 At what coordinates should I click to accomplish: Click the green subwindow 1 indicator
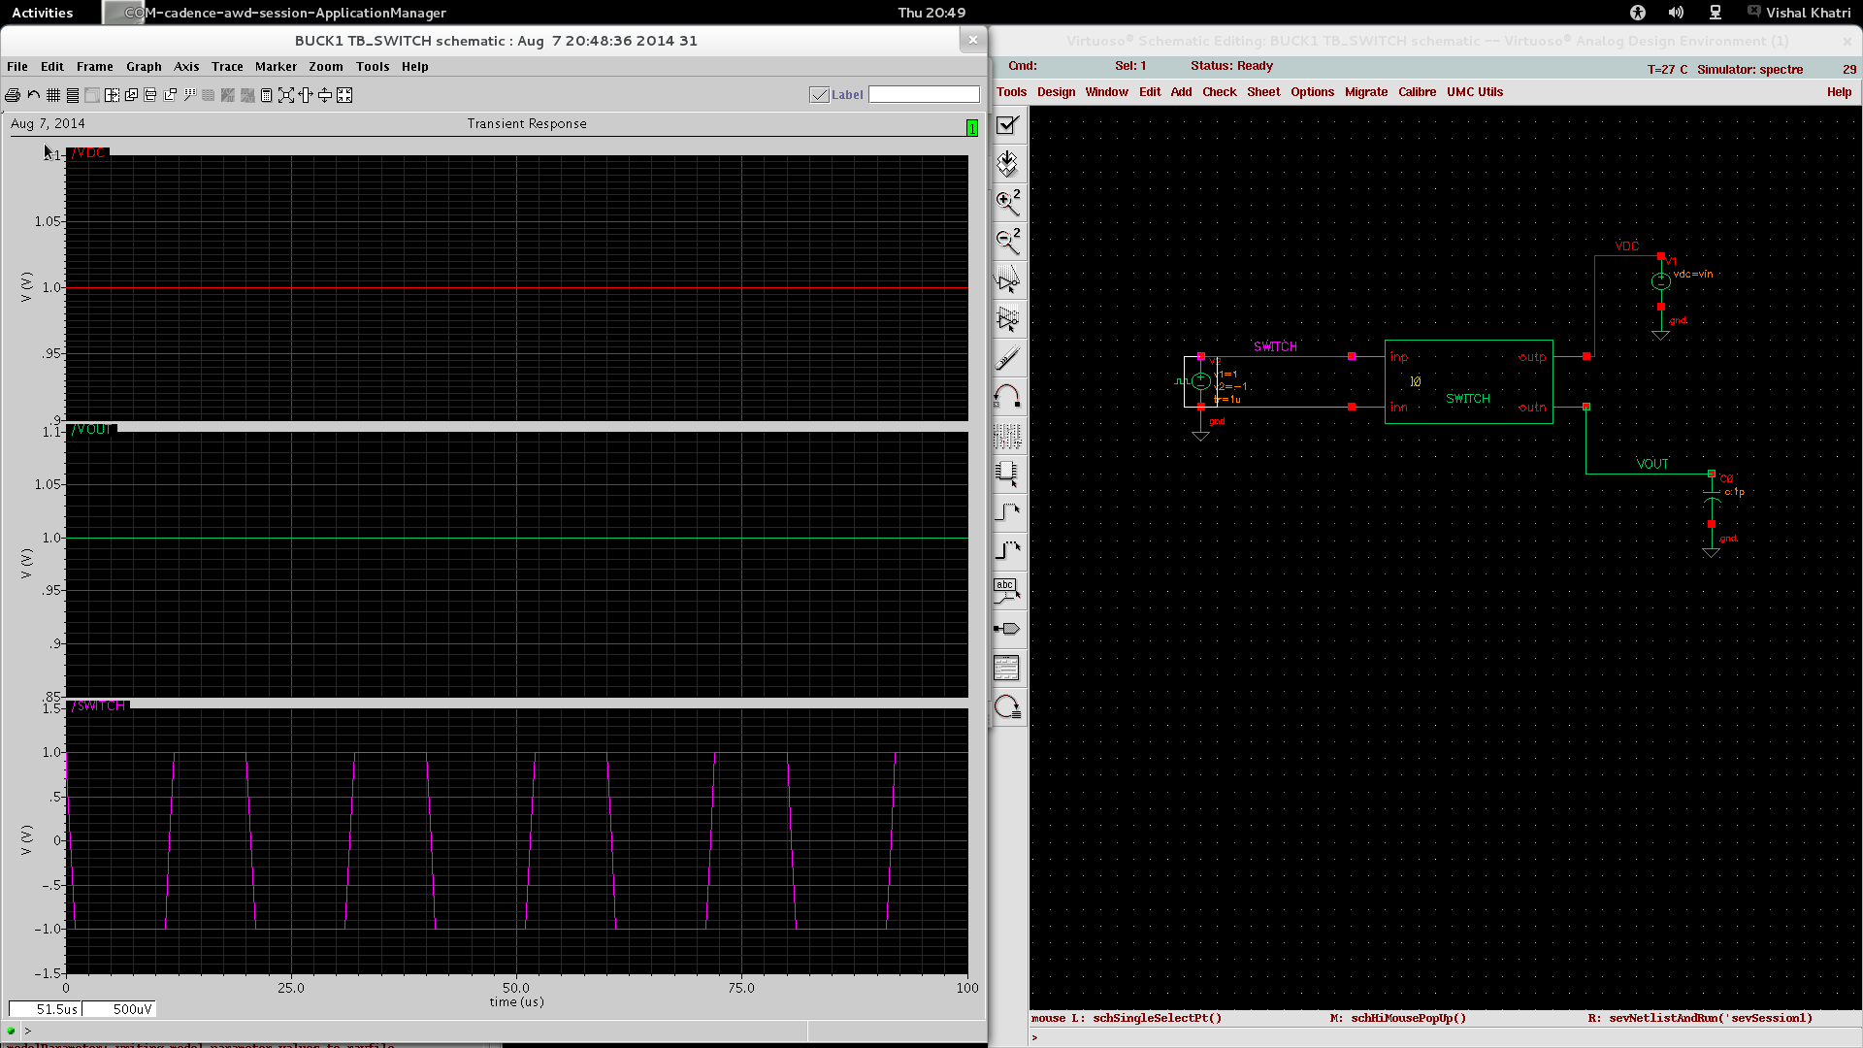pos(971,128)
